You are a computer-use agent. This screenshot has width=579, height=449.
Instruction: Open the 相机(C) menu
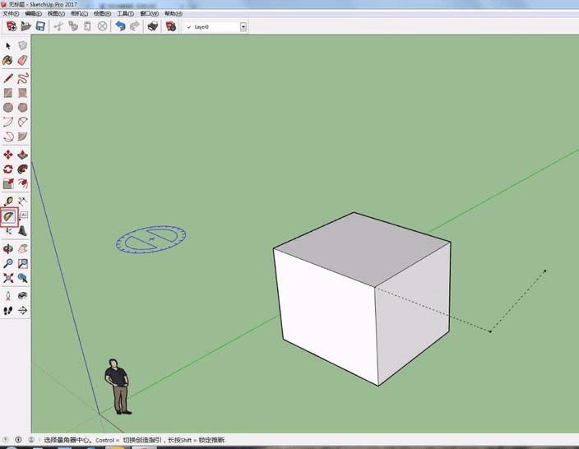pos(79,14)
